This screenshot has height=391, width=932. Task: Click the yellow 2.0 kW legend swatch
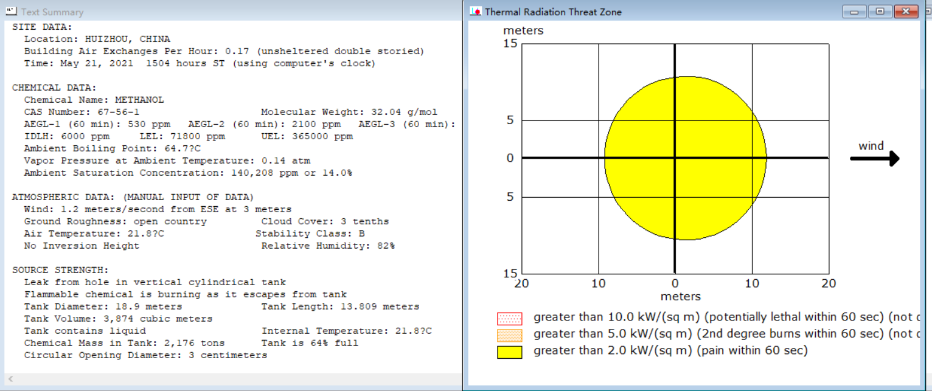(x=509, y=352)
